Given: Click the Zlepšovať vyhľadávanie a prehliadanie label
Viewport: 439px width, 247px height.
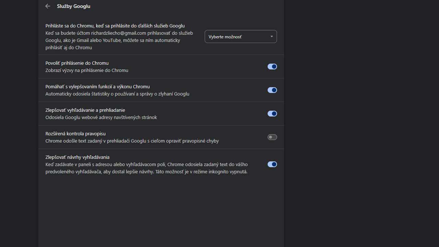Looking at the screenshot, I should [x=85, y=110].
